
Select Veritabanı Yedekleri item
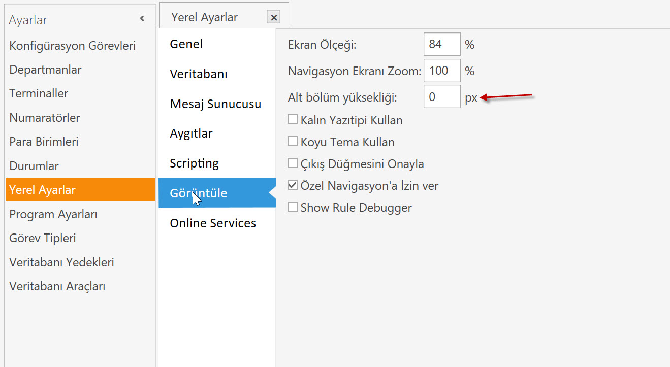[x=61, y=262]
